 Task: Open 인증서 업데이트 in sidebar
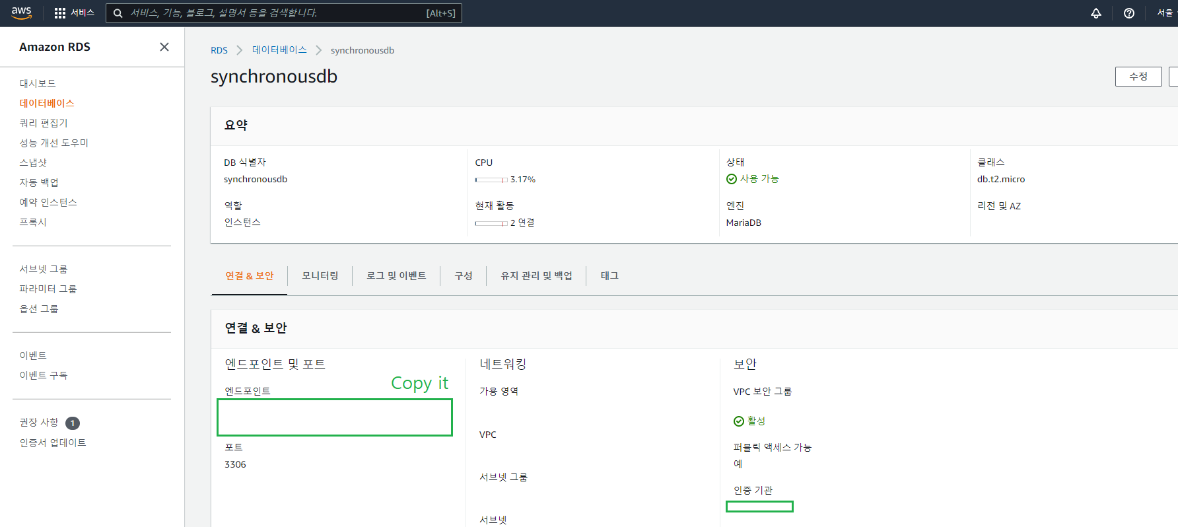point(53,442)
